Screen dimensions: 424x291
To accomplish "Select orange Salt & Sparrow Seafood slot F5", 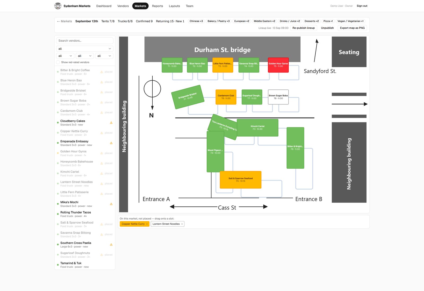I will (x=241, y=180).
